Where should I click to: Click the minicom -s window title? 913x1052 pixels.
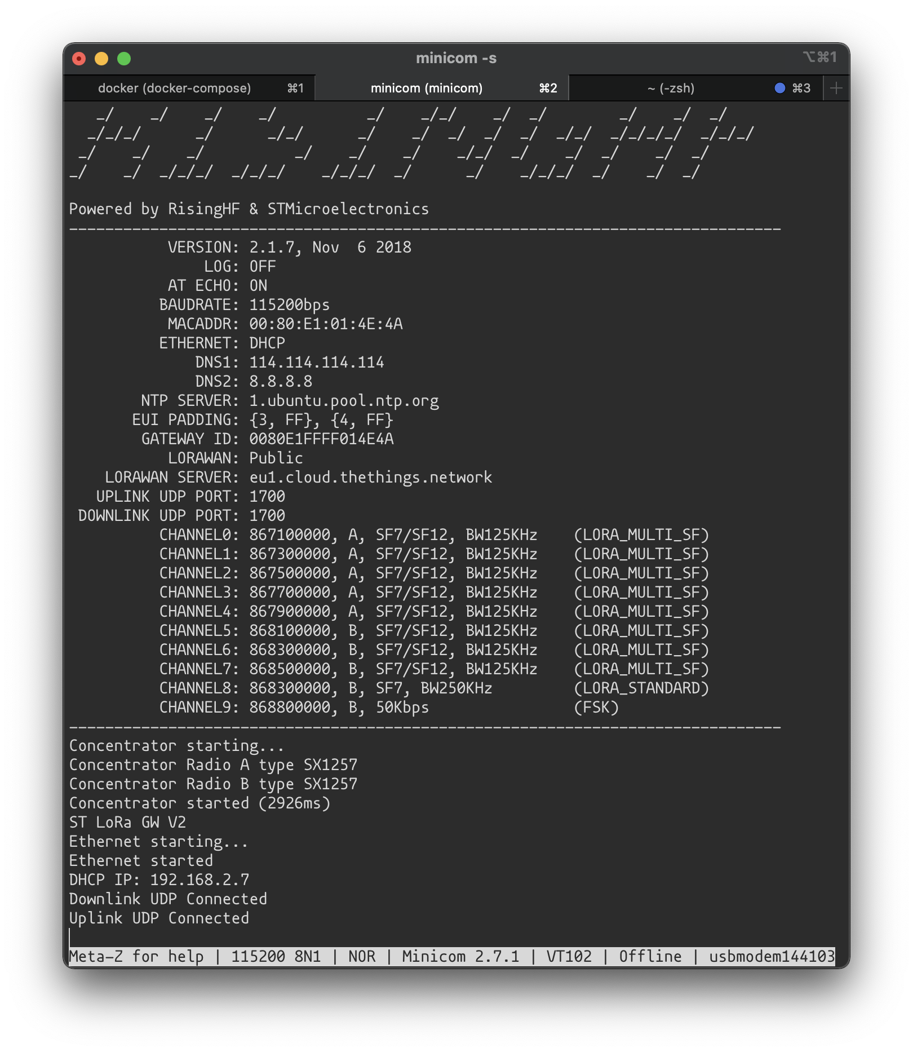(x=456, y=58)
